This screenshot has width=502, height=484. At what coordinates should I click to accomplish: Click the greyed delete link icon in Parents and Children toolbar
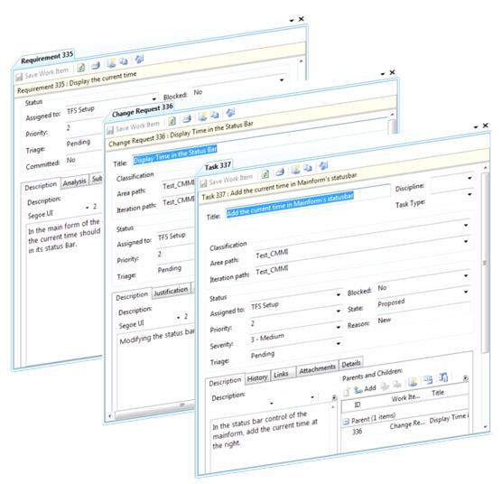click(x=397, y=385)
